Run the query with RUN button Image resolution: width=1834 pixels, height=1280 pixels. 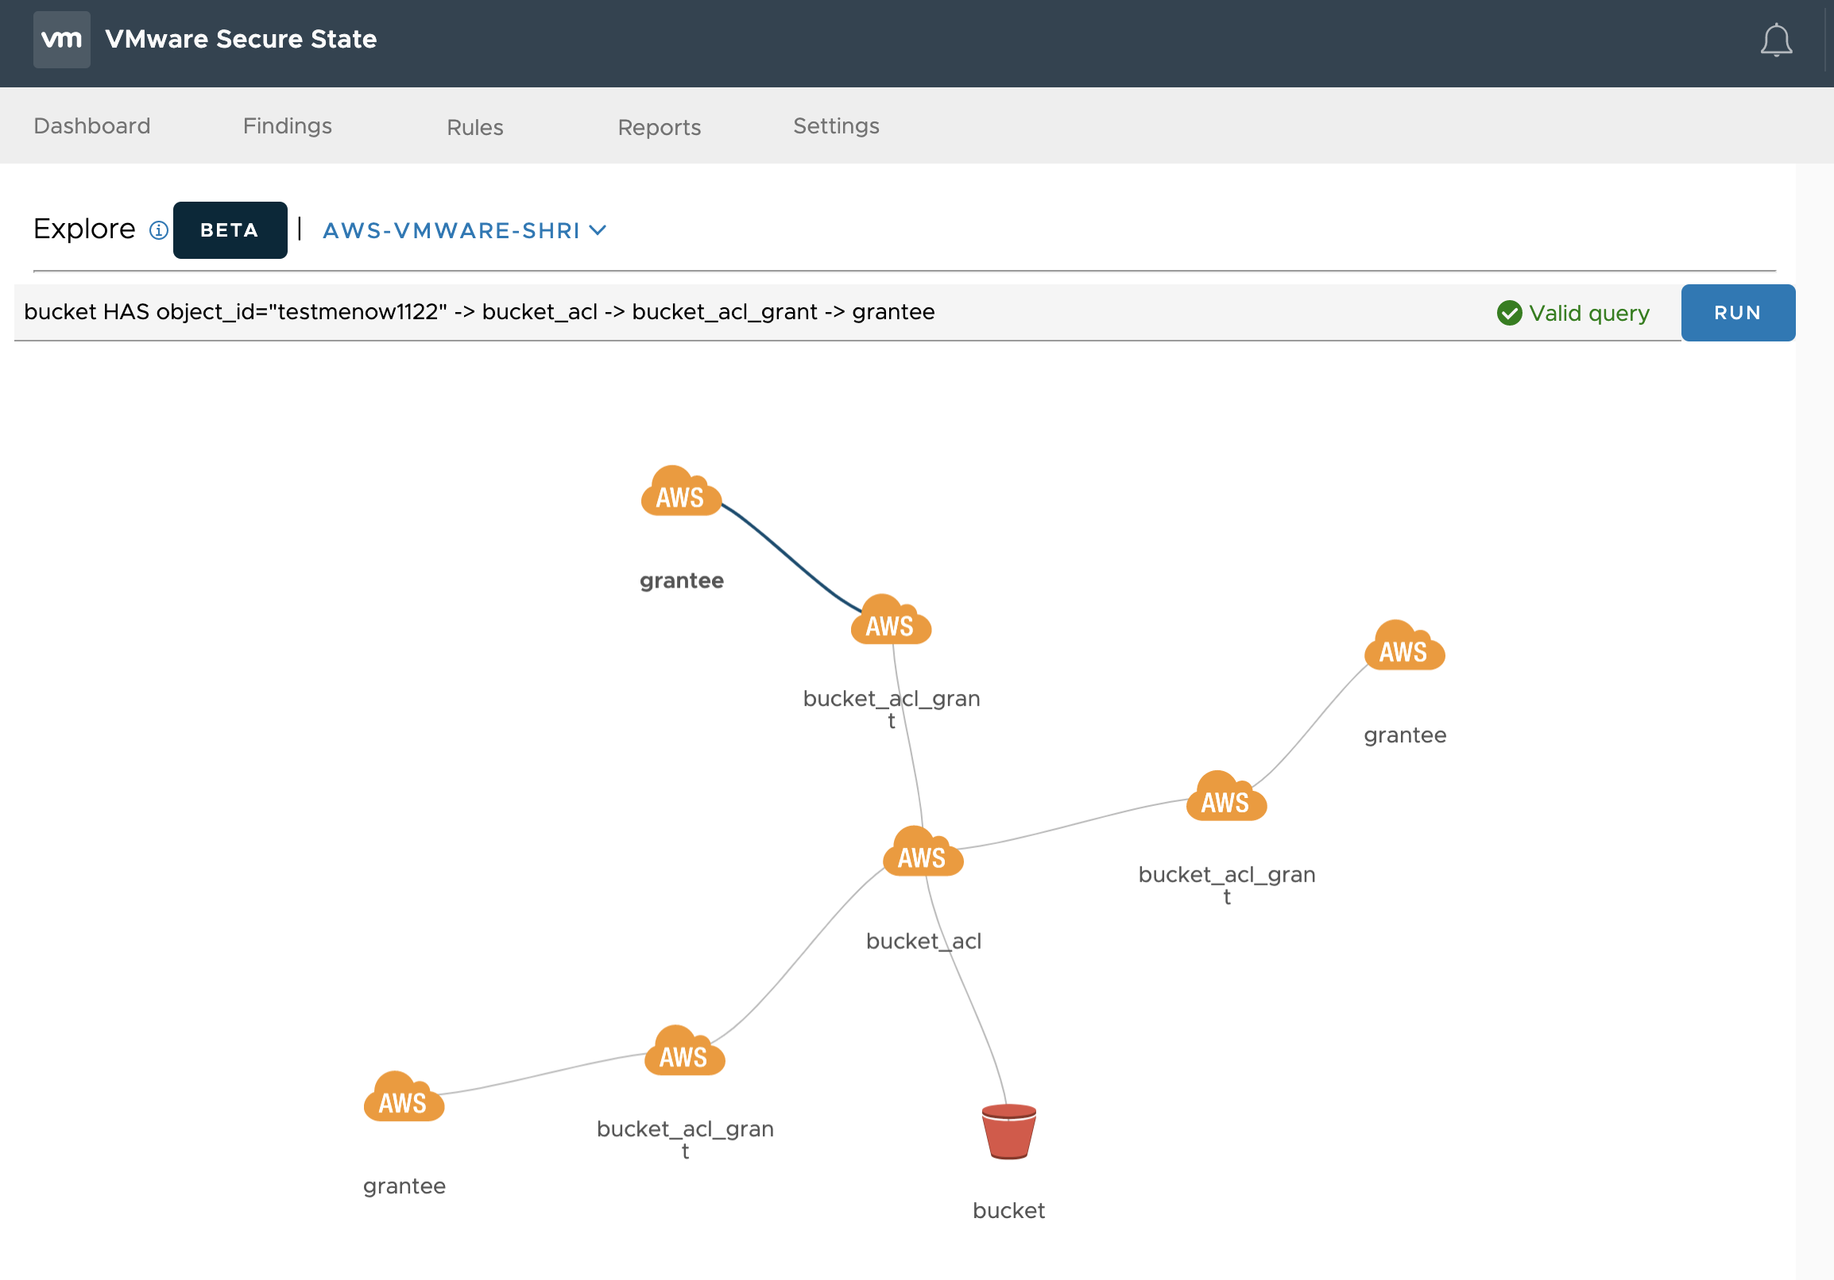(1737, 313)
